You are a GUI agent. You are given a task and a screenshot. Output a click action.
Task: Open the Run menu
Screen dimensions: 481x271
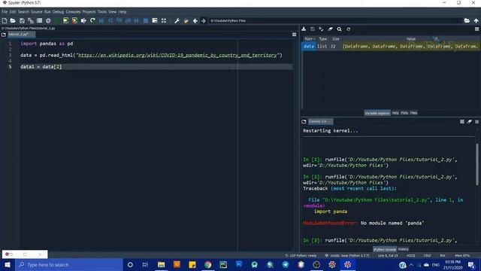47,12
